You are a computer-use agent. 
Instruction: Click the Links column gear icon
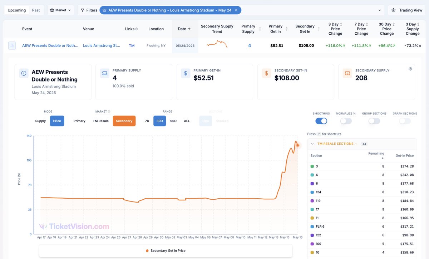coord(137,29)
